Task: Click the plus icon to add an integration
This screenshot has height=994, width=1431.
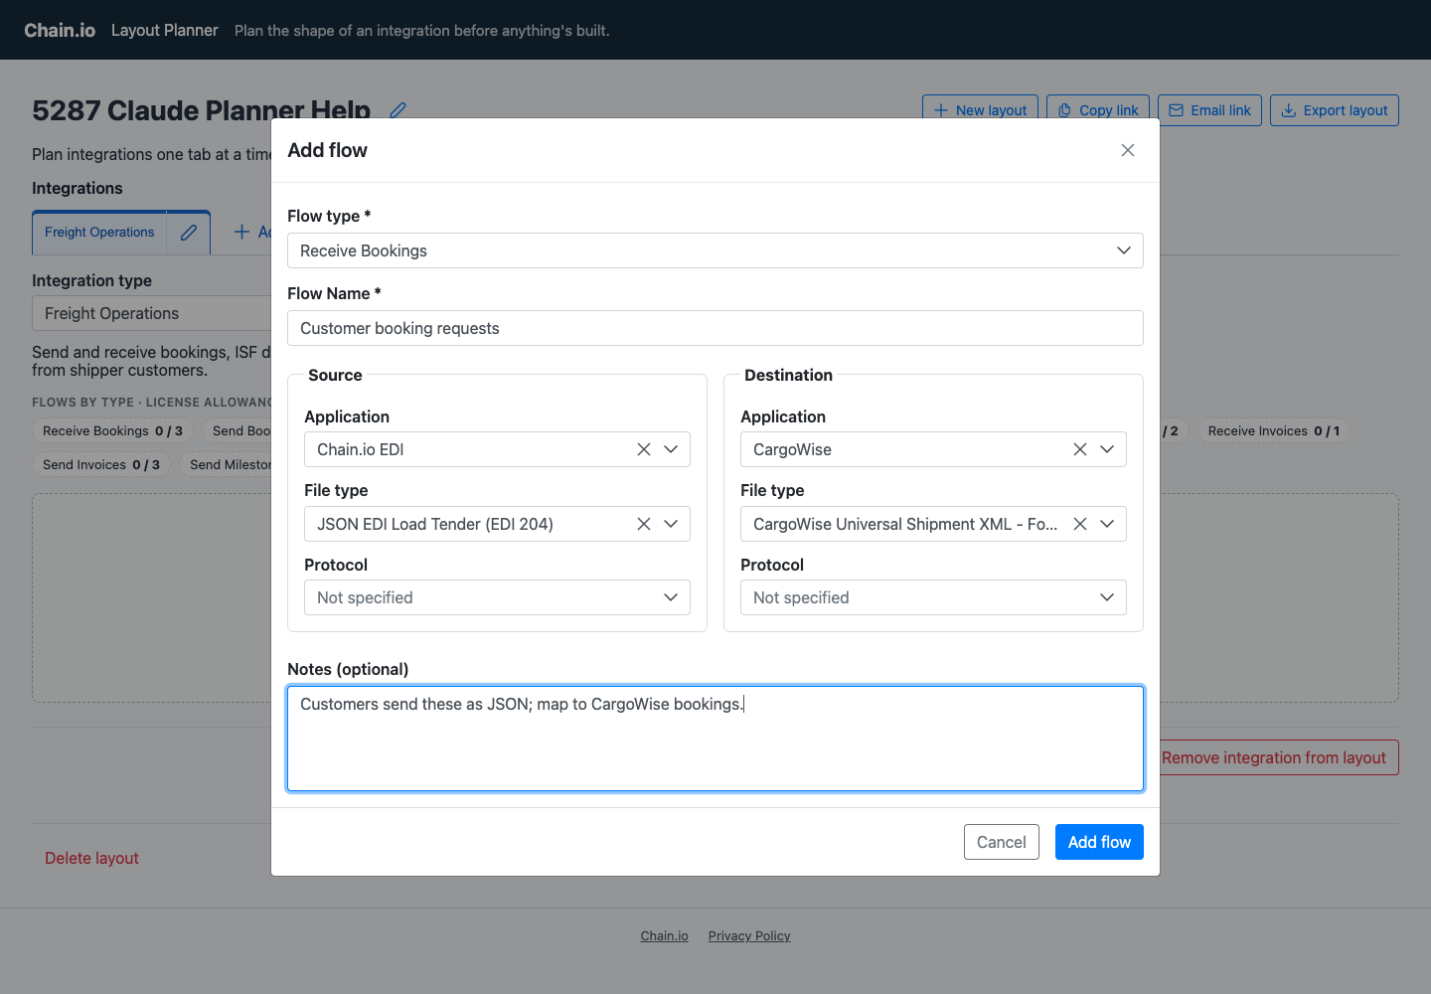Action: [241, 232]
